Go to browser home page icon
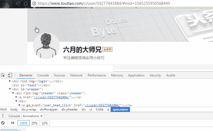The image size is (213, 131). 26,3
